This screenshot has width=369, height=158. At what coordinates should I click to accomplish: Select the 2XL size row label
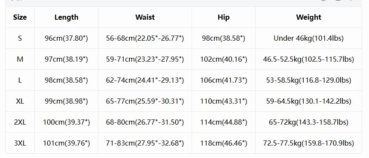(20, 122)
